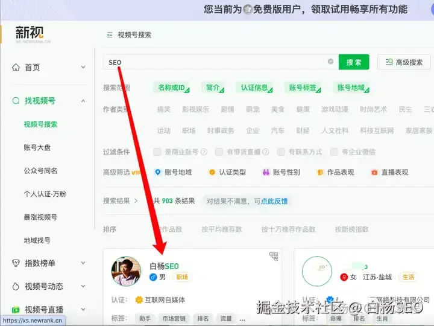Open the 白杨SEO account name

[164, 266]
